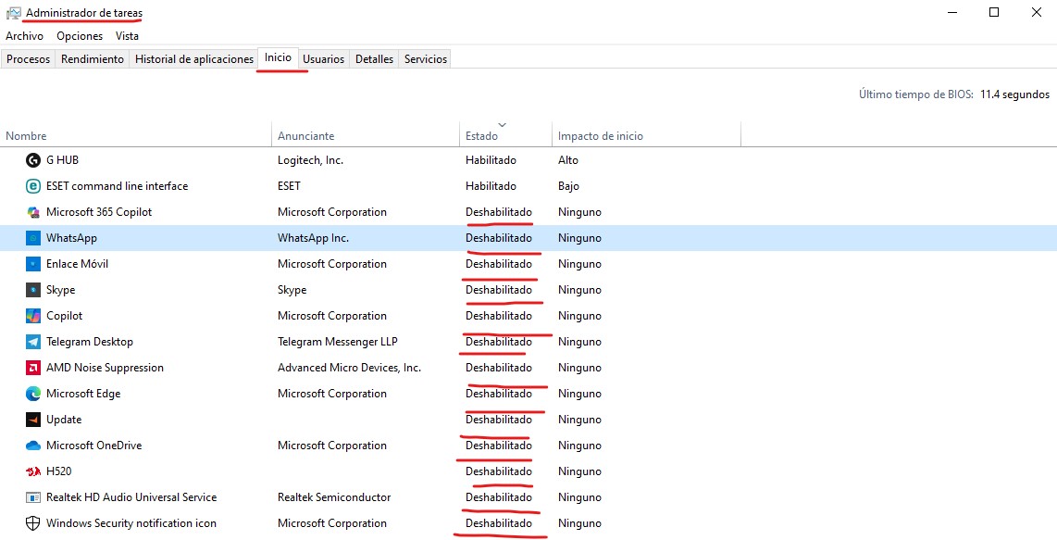Click the Bajo impact value for ESET
This screenshot has height=540, width=1057.
click(568, 186)
